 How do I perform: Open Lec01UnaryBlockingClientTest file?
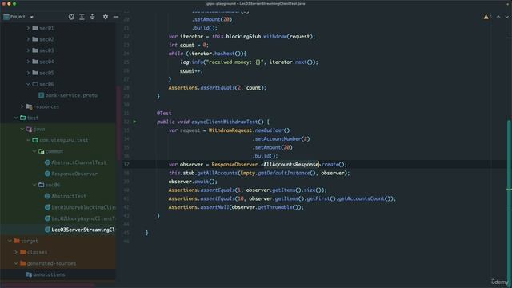click(x=83, y=207)
